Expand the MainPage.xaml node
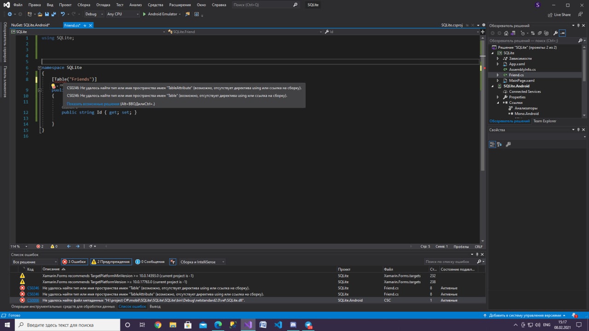The width and height of the screenshot is (589, 331). pos(497,80)
